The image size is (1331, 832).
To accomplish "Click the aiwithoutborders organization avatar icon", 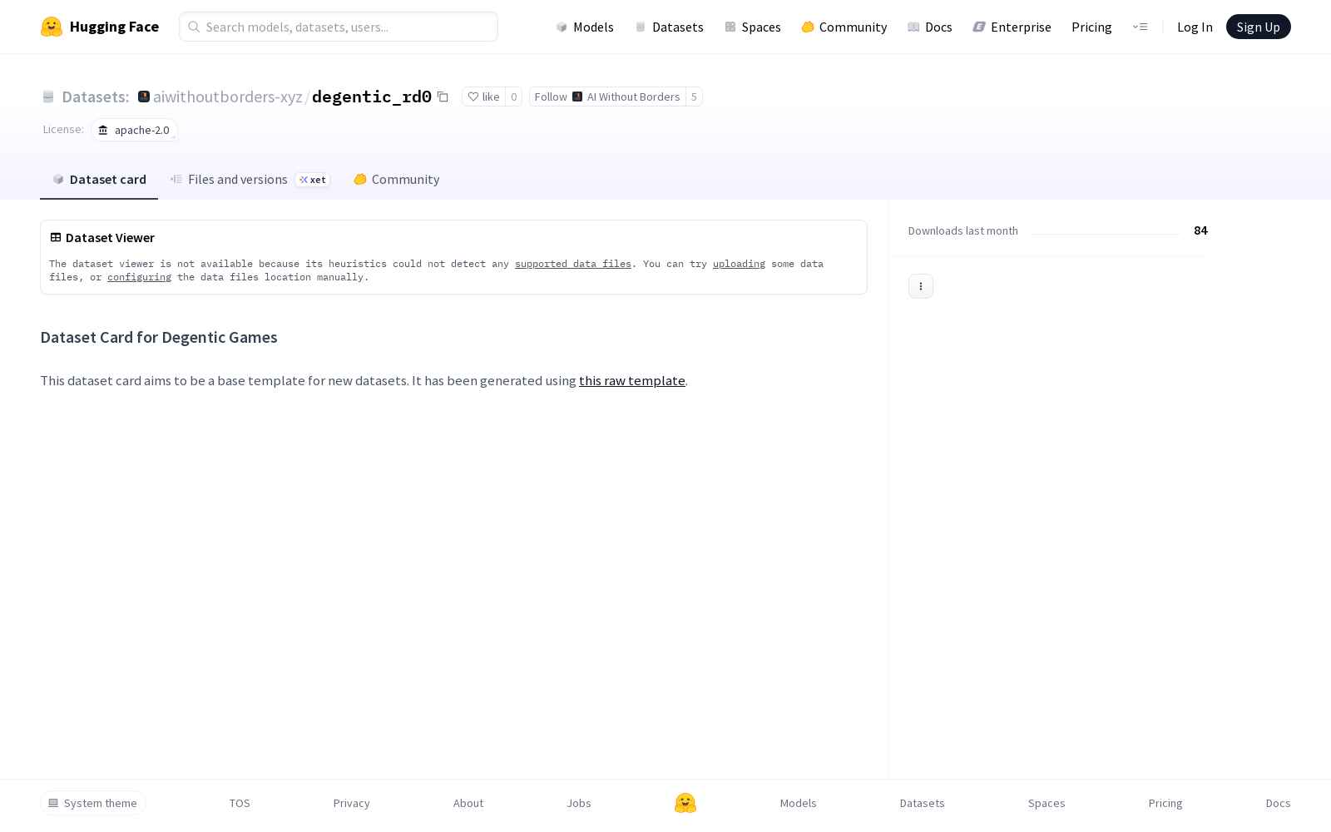I will click(144, 97).
